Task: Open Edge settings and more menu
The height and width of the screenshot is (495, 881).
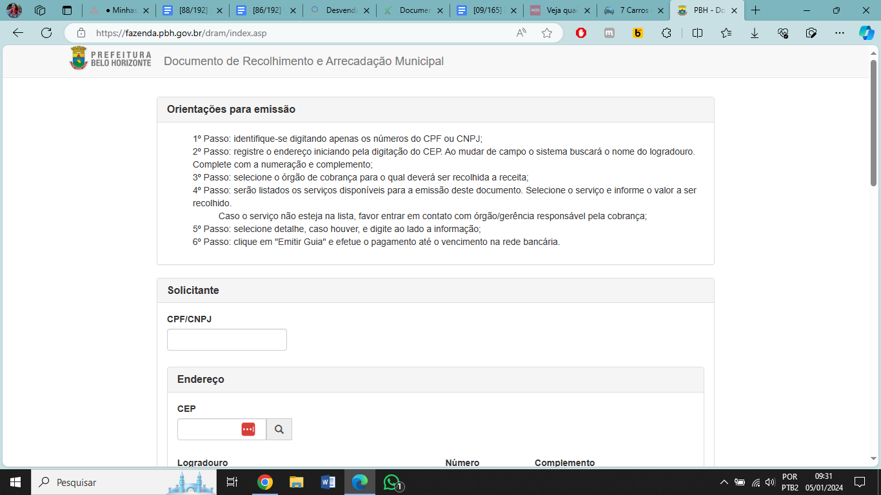Action: pos(840,33)
